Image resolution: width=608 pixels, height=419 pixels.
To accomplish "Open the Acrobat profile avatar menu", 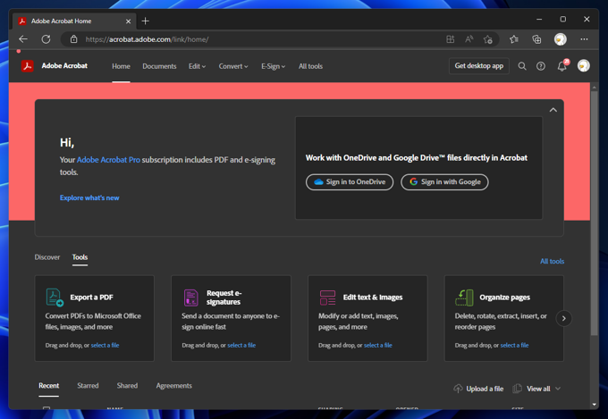I will point(583,66).
